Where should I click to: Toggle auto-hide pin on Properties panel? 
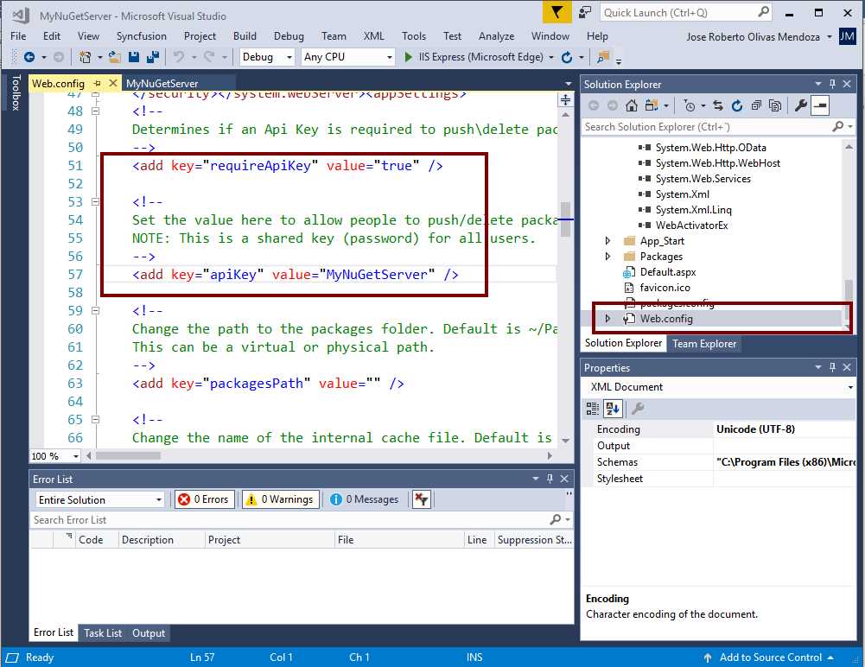[x=832, y=367]
